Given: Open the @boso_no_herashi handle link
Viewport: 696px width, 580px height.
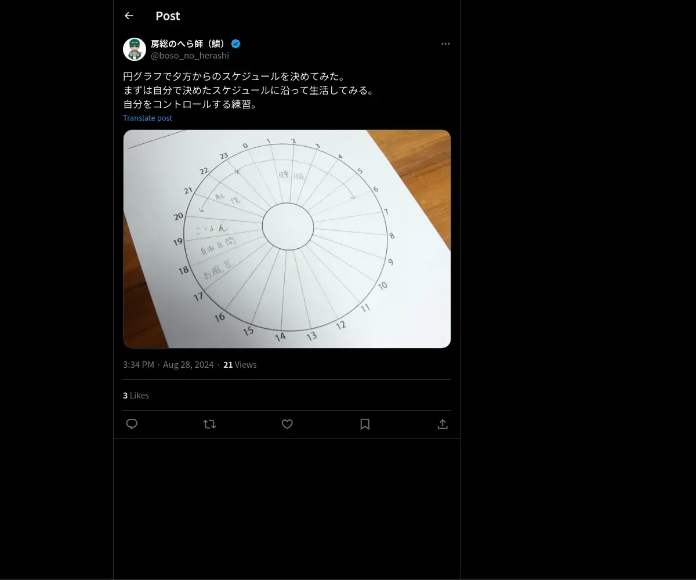Looking at the screenshot, I should tap(190, 56).
